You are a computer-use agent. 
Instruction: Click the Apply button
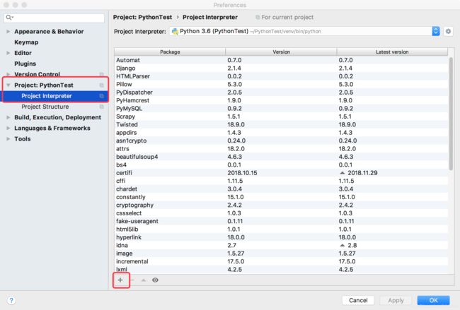[396, 300]
